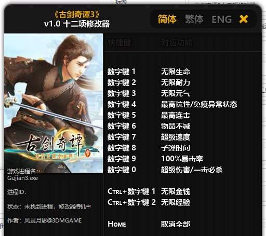266x236 pixels.
Task: Switch language to 繁体
Action: tap(194, 19)
